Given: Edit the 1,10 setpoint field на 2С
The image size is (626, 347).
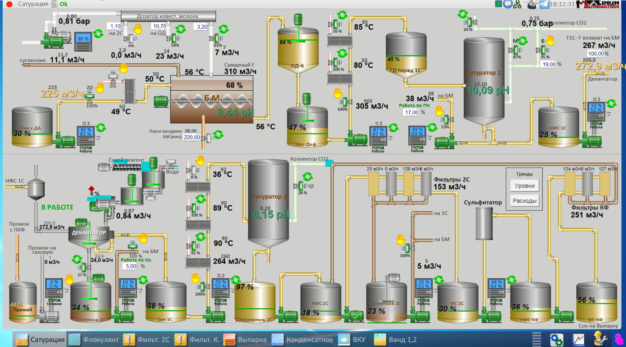Looking at the screenshot, I should 115,26.
